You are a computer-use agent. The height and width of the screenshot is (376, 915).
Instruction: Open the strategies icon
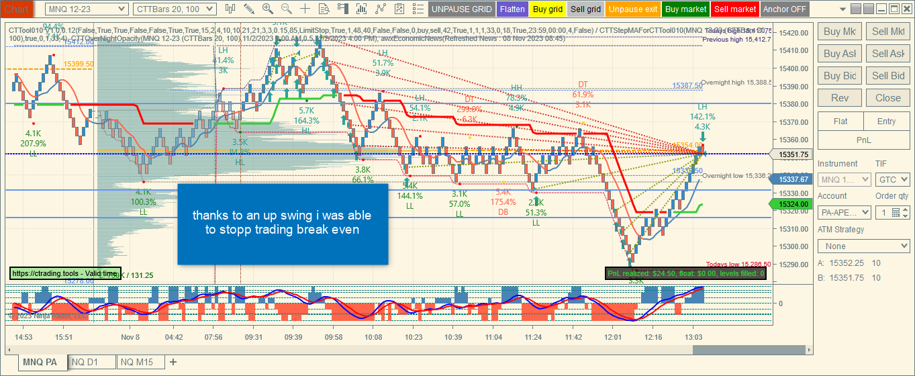[400, 9]
